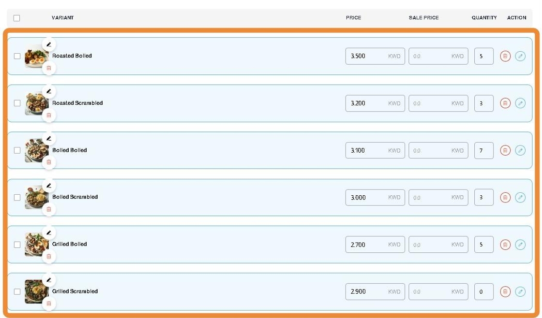Edit the Boiled Boiled variant row
This screenshot has width=542, height=318.
[520, 150]
